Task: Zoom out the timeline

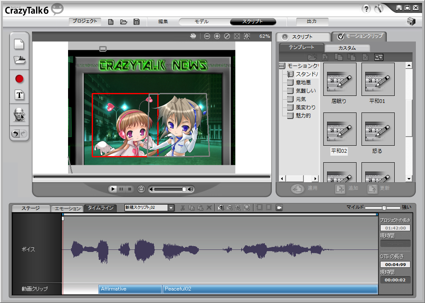Action: (x=229, y=208)
